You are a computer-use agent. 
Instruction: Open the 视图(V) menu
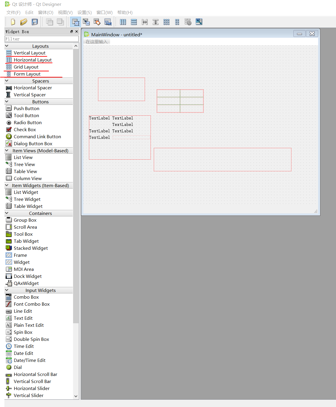pos(65,13)
